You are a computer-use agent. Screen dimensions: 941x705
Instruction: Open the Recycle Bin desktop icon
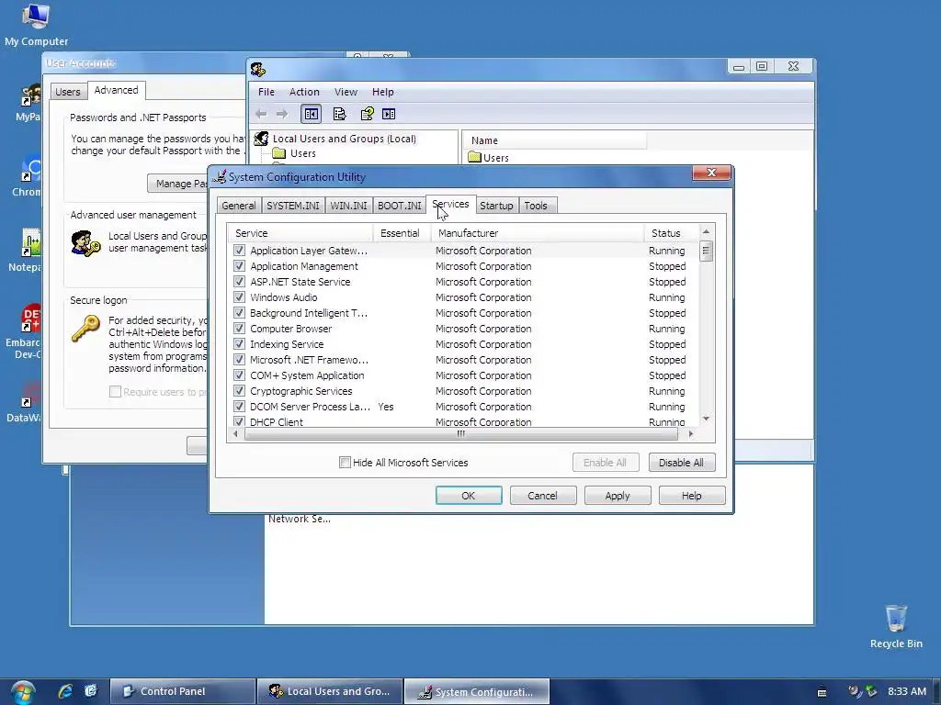pyautogui.click(x=896, y=626)
